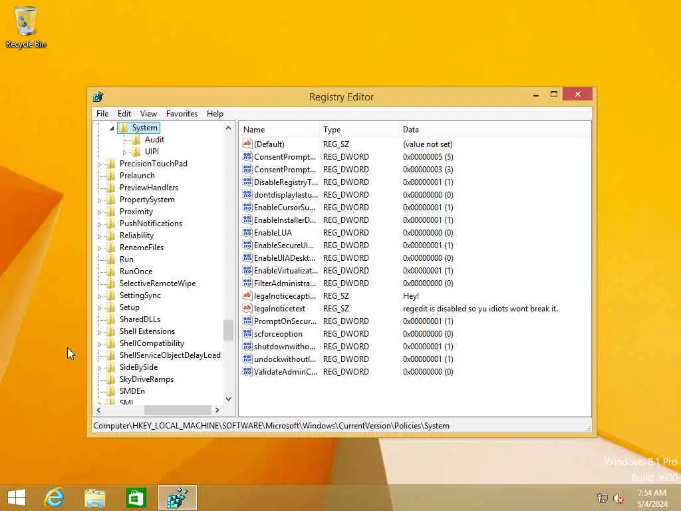Click the scforceoption DWORD icon

pos(247,333)
